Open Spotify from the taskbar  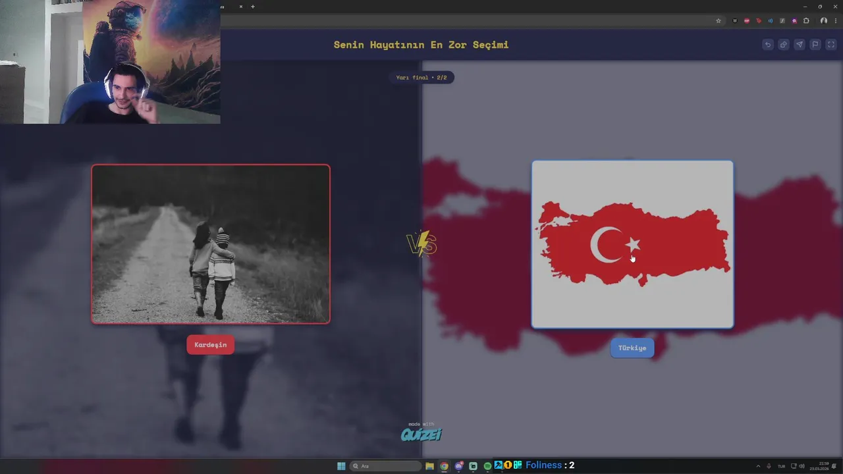[487, 466]
